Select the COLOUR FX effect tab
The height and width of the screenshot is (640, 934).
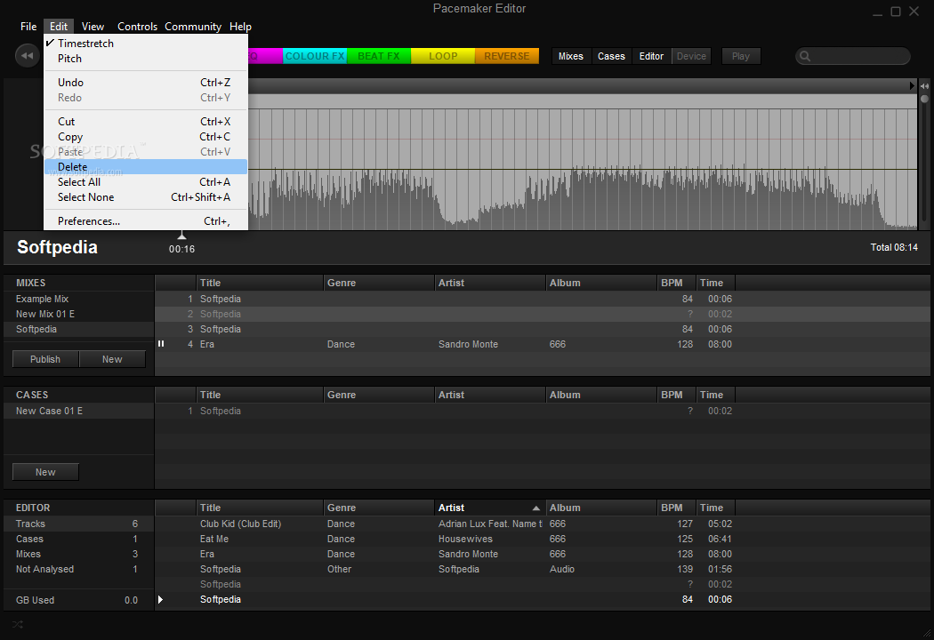point(315,56)
